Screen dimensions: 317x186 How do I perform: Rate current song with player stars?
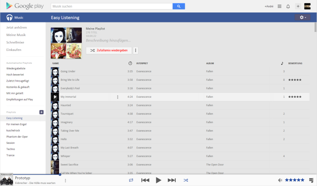[295, 180]
